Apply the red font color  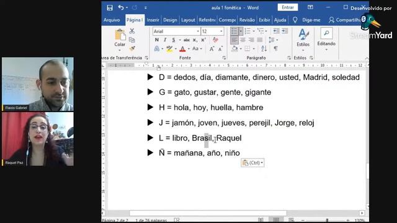tap(182, 48)
